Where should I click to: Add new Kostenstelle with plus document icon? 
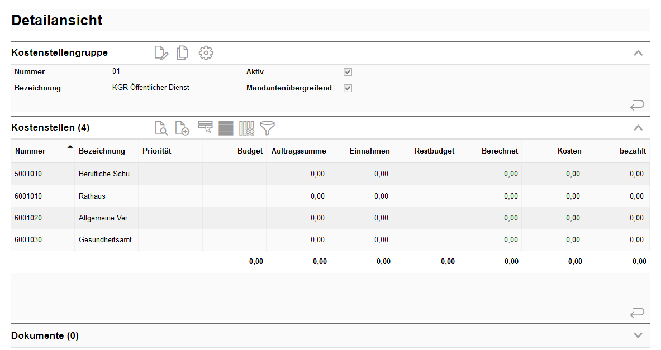pos(182,128)
